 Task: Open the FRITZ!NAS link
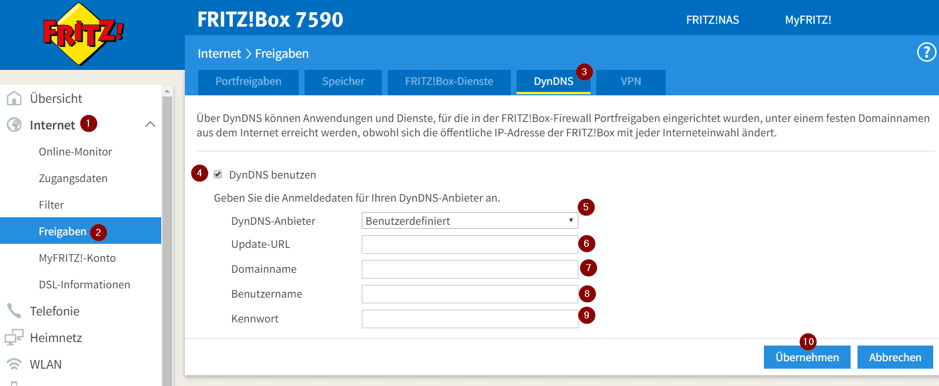(712, 20)
